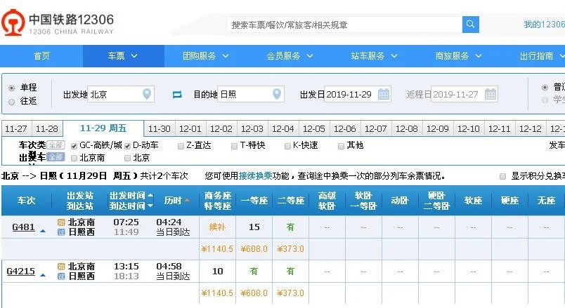
Task: Click the location pin icon in departure field
Action: [147, 94]
